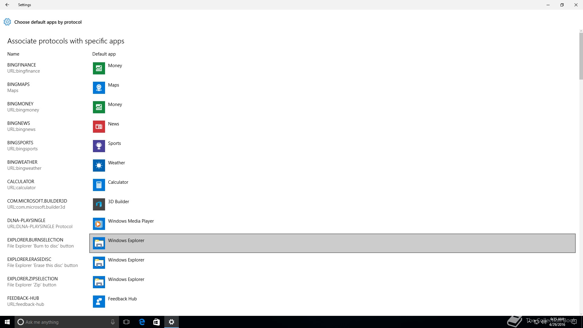Click the 3D Builder icon
Image resolution: width=583 pixels, height=328 pixels.
coord(99,204)
